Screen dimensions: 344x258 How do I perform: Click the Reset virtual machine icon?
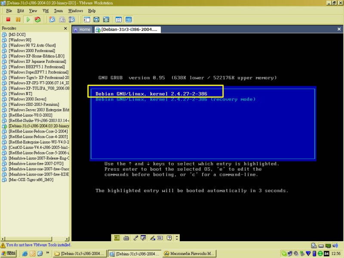[x=38, y=19]
